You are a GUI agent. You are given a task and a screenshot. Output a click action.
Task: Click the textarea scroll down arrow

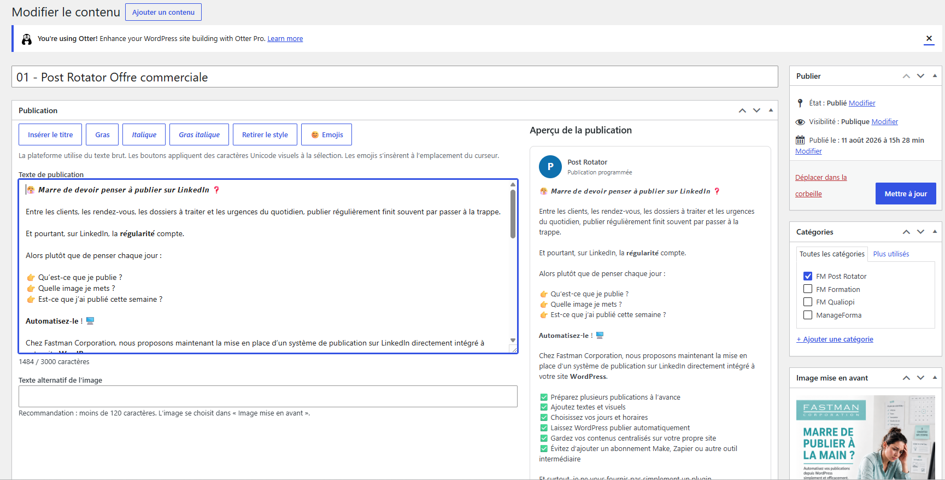pyautogui.click(x=513, y=340)
